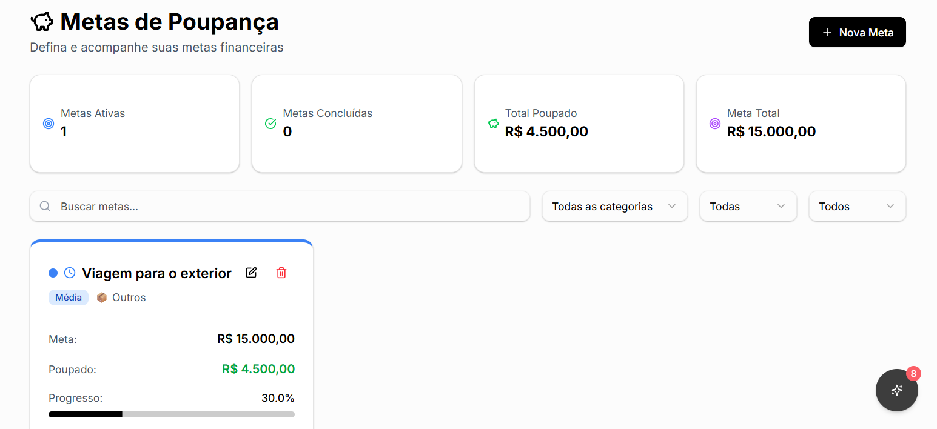Click the target icon beside Metas Ativas
The image size is (937, 429).
click(x=48, y=123)
